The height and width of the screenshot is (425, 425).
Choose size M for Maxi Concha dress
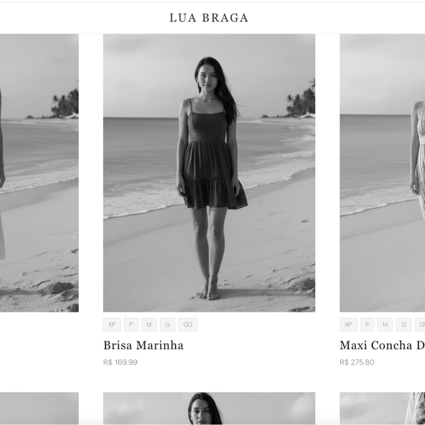pos(385,325)
